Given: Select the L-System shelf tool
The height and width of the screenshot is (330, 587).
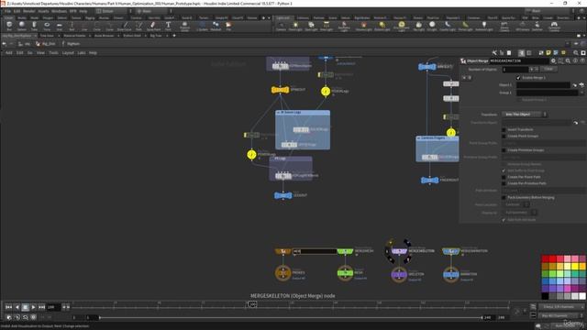Looking at the screenshot, I should pos(202,26).
